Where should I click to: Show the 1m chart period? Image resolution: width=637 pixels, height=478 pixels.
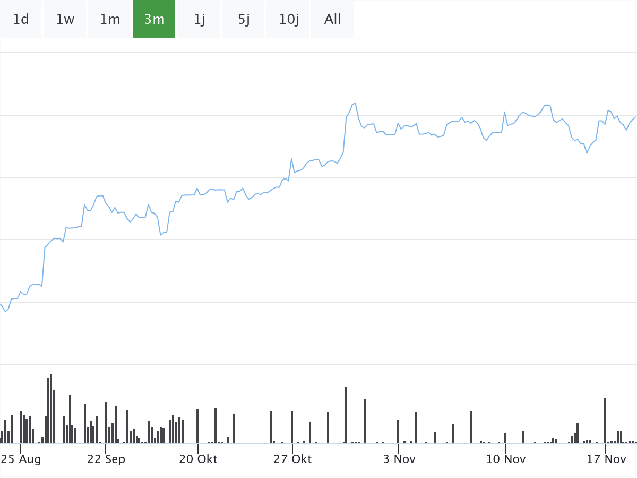(x=110, y=20)
